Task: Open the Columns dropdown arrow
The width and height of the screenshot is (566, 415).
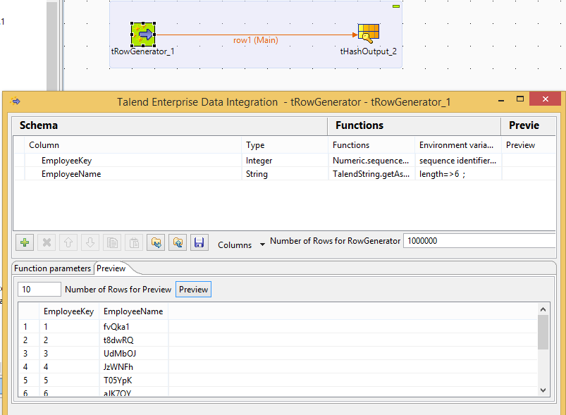Action: click(x=262, y=244)
